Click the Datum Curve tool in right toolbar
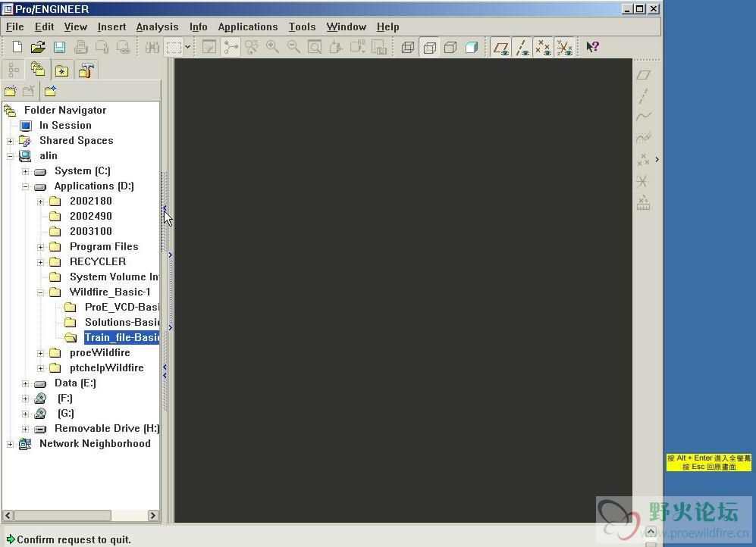The height and width of the screenshot is (547, 756). [x=643, y=116]
